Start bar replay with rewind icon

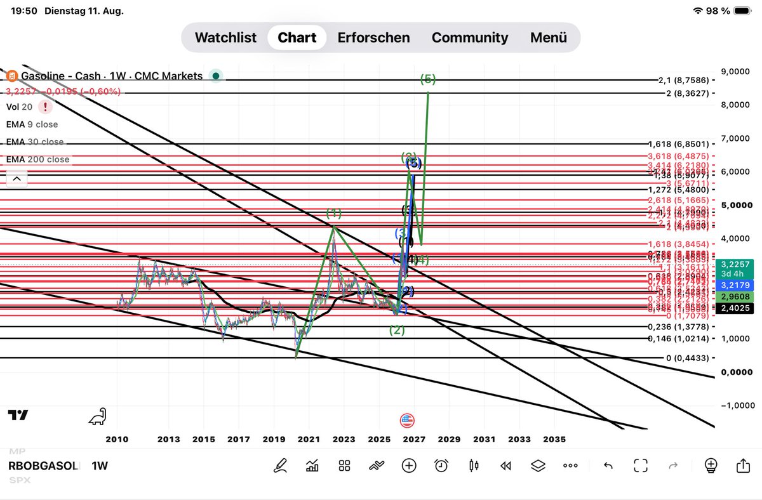(x=505, y=466)
